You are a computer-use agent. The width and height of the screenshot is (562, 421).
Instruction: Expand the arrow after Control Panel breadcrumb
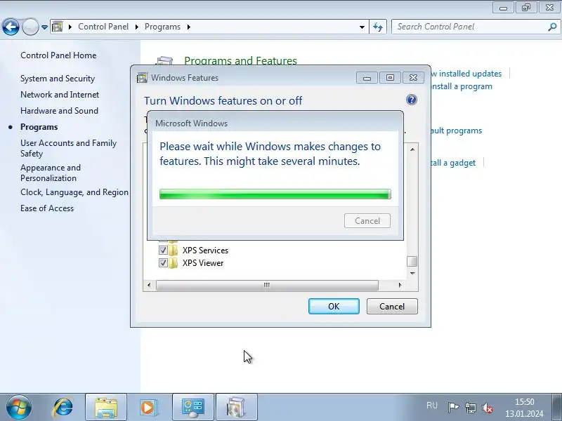136,27
